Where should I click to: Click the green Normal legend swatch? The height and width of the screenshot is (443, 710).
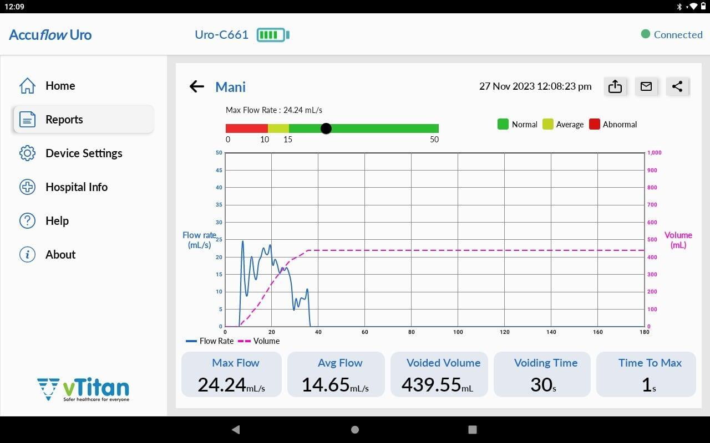coord(503,124)
